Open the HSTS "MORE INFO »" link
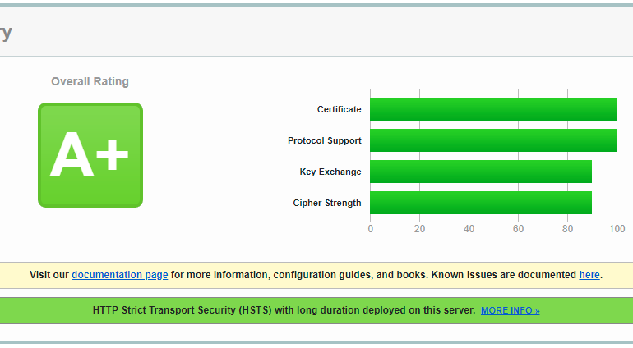 (x=510, y=311)
